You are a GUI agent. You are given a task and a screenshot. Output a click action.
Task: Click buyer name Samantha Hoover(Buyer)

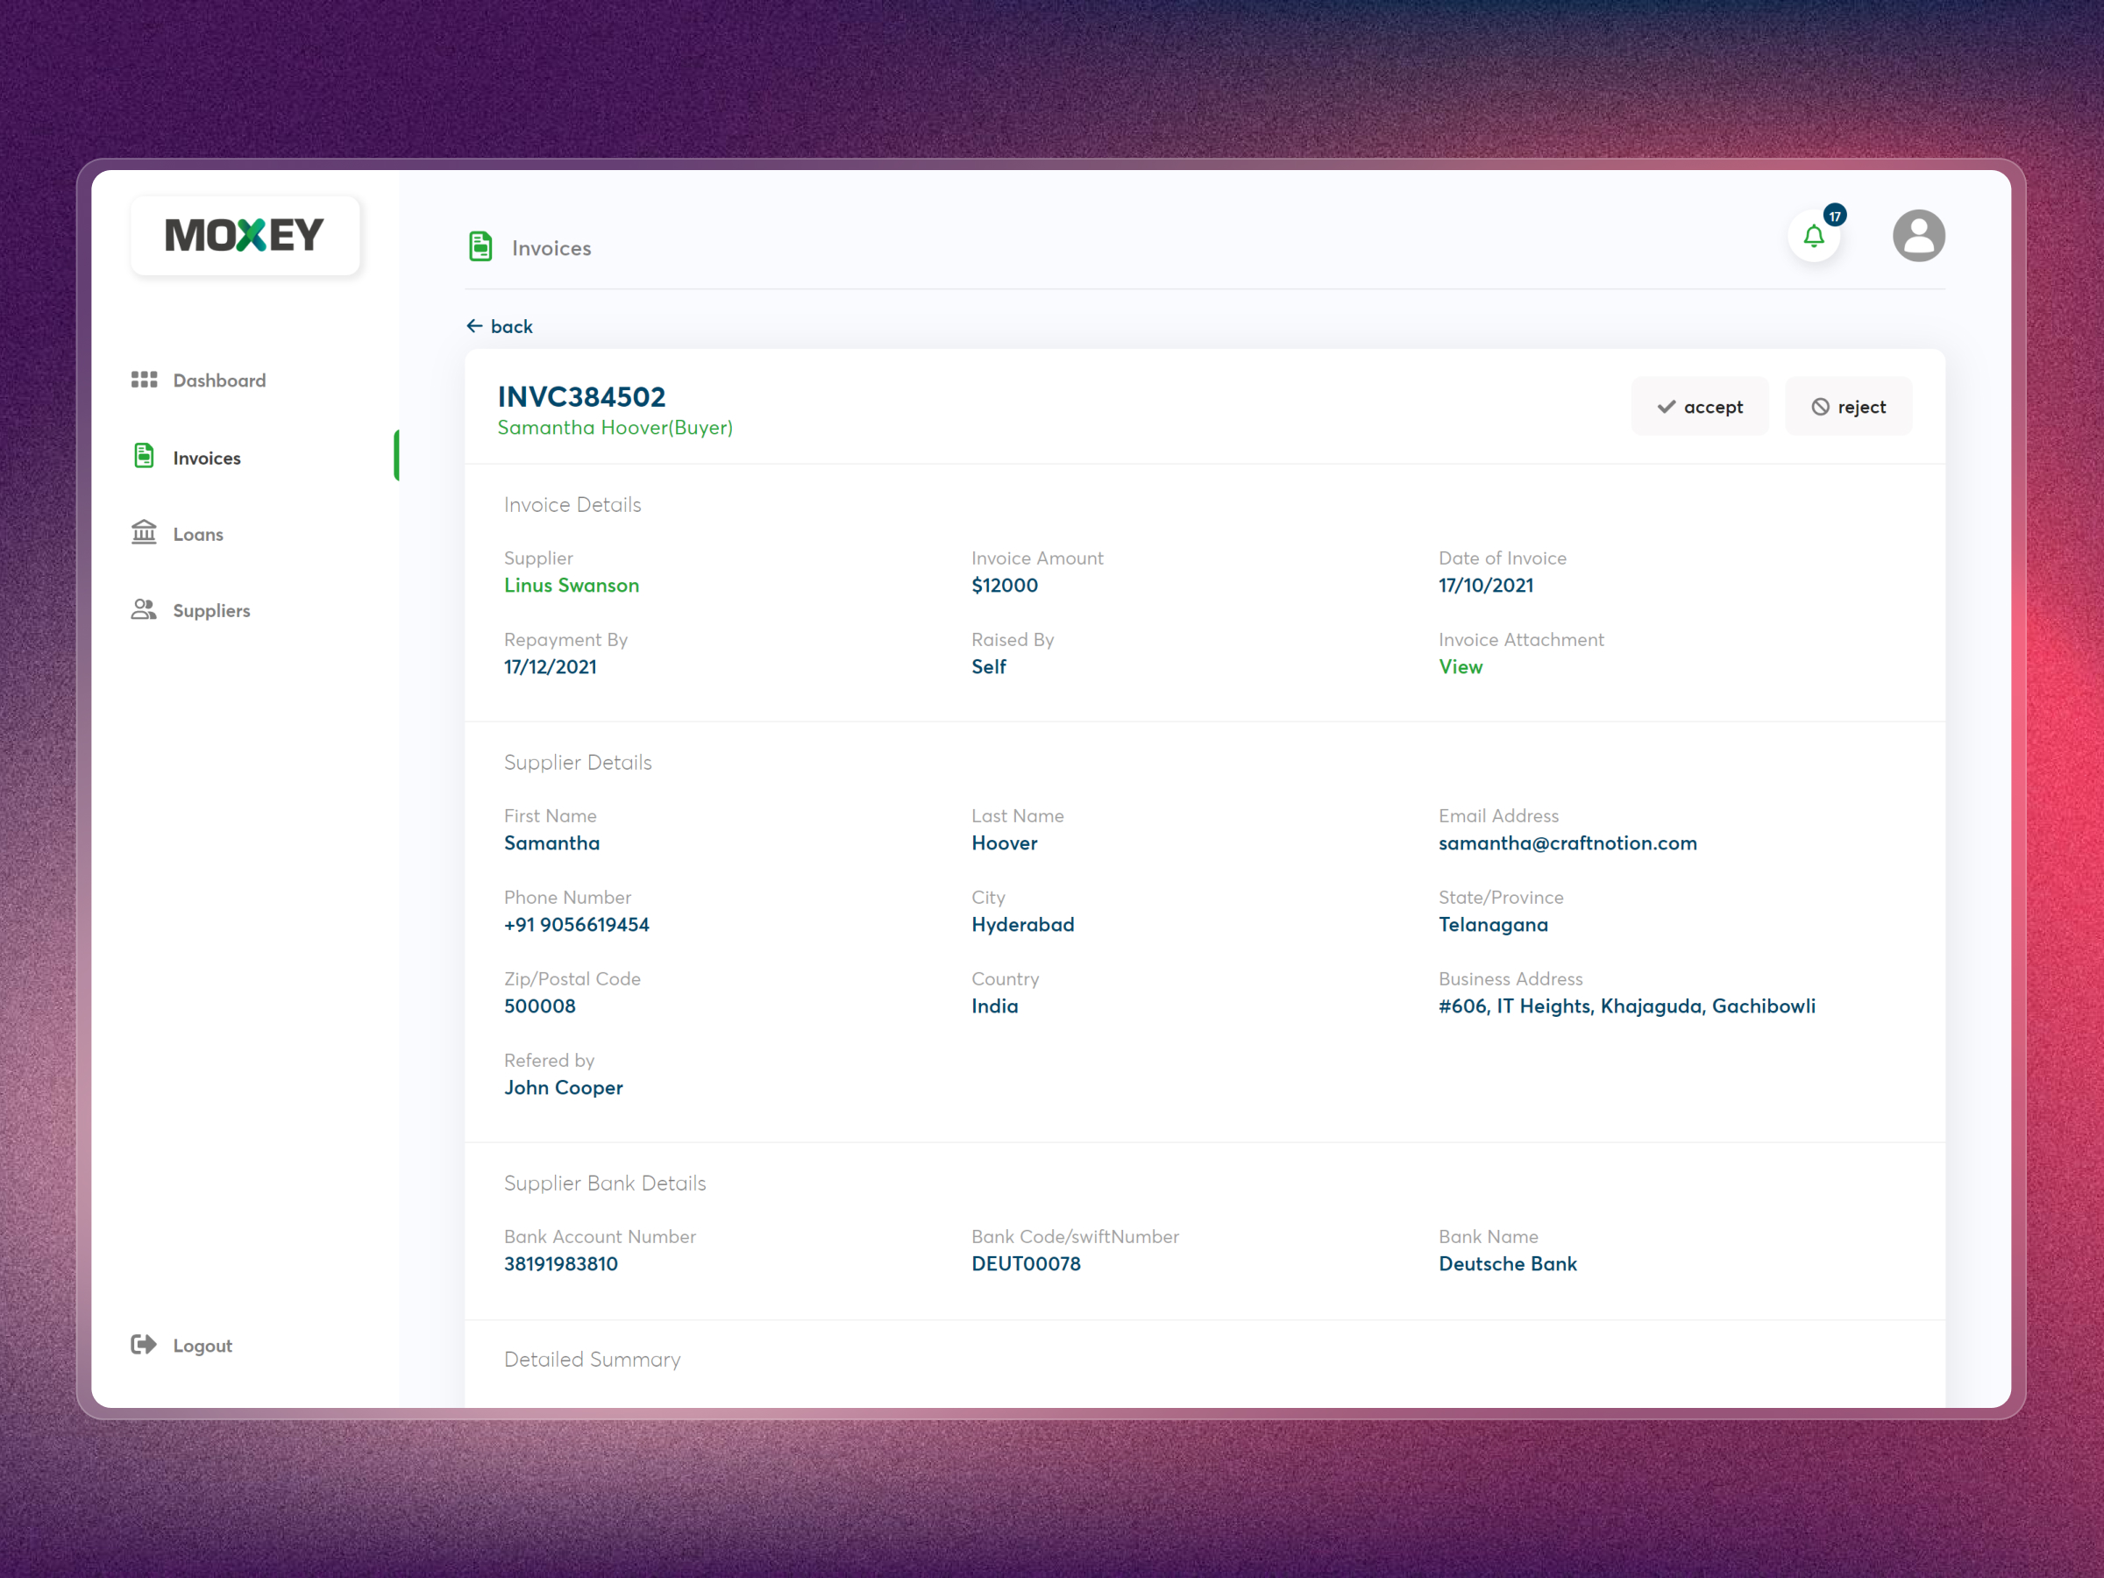[x=615, y=427]
